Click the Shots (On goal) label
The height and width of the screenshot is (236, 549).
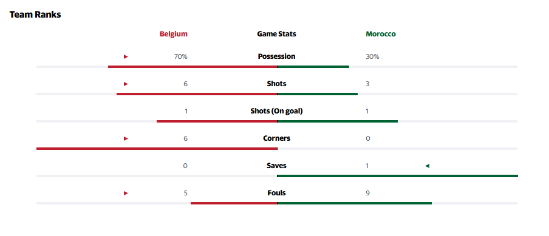[x=276, y=111]
